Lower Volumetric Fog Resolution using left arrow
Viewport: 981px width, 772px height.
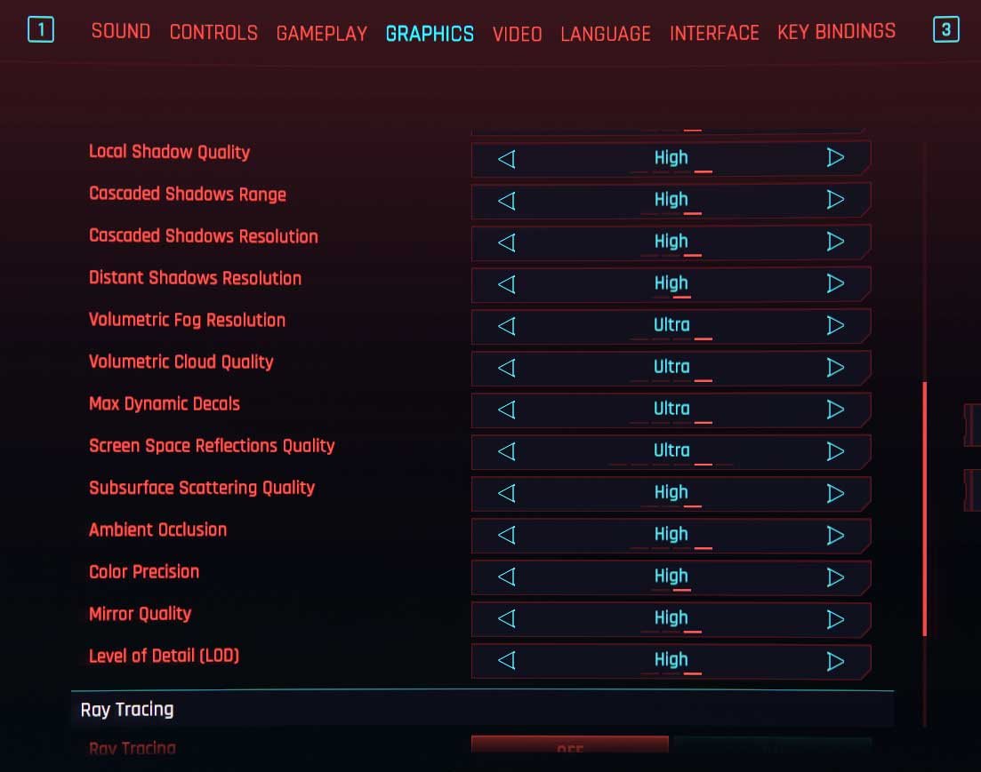pos(506,325)
